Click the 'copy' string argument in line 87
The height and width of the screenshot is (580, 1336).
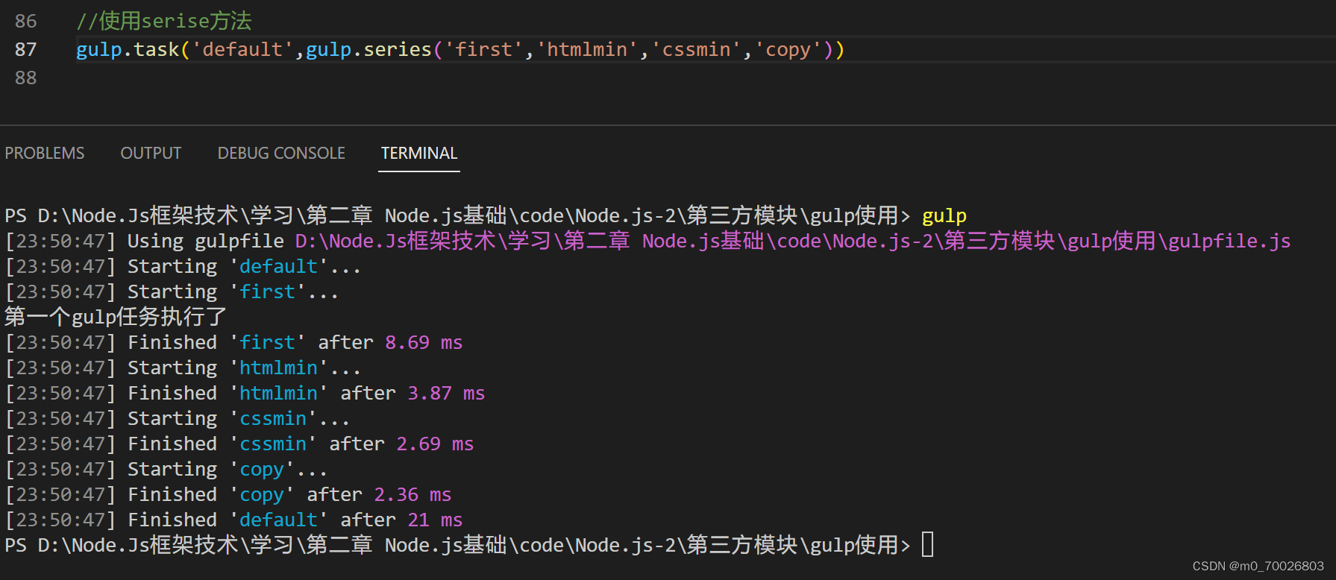click(x=788, y=49)
